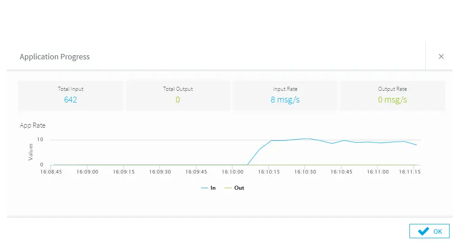Screen dimensions: 455x245
Task: Click the Values y-axis title
Action: (x=31, y=151)
